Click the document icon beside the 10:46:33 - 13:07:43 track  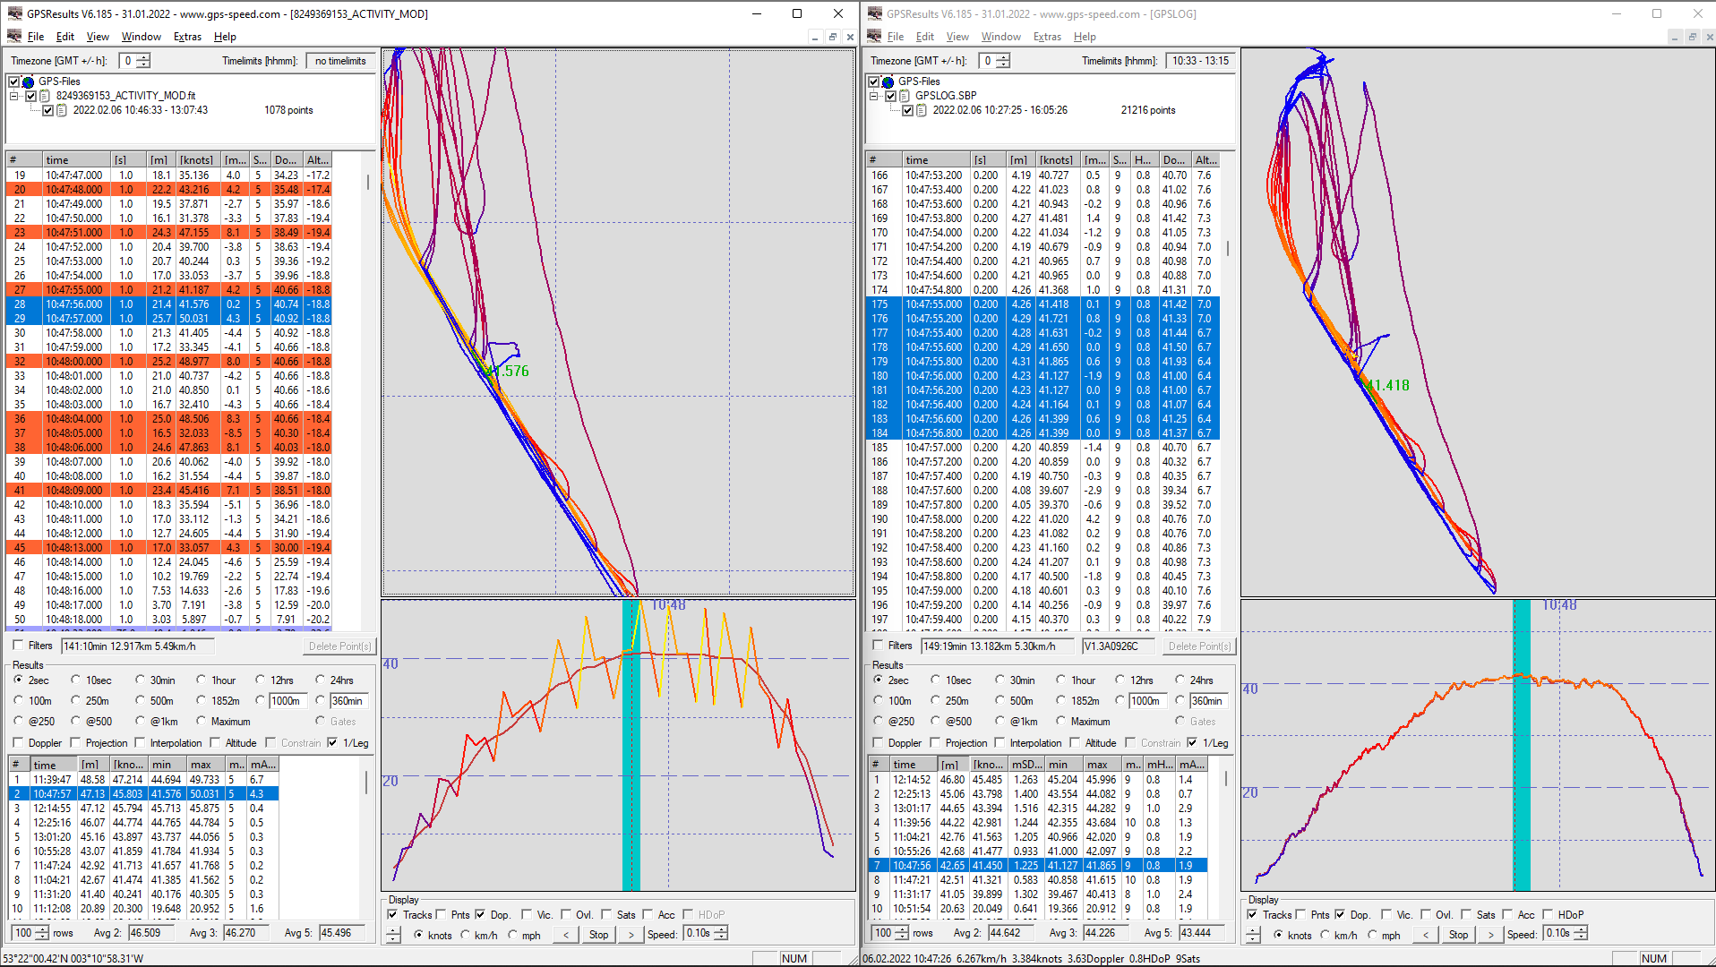point(62,110)
